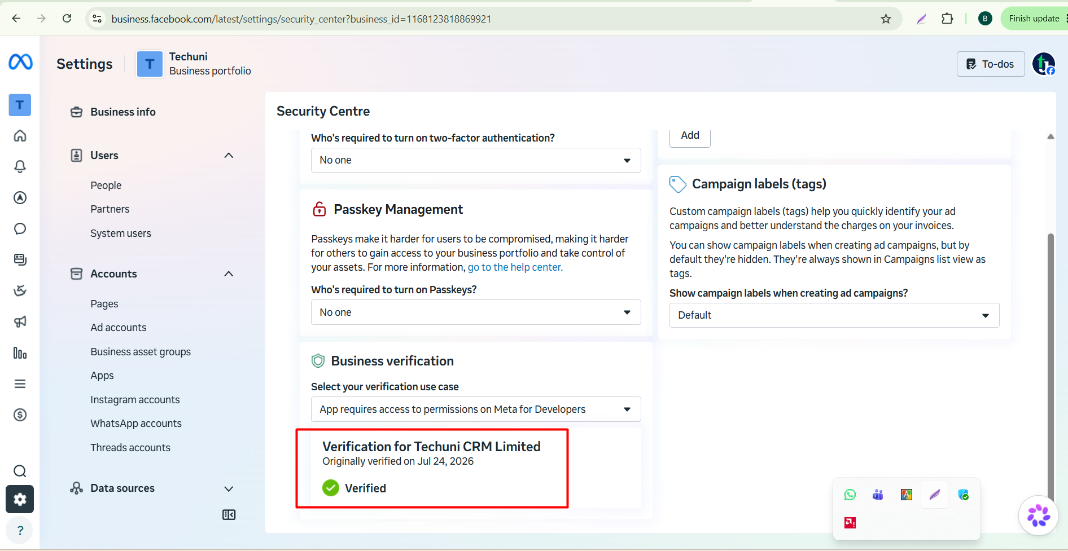Open Inbox chat bubble icon
Screen dimensions: 1068x551
(20, 229)
